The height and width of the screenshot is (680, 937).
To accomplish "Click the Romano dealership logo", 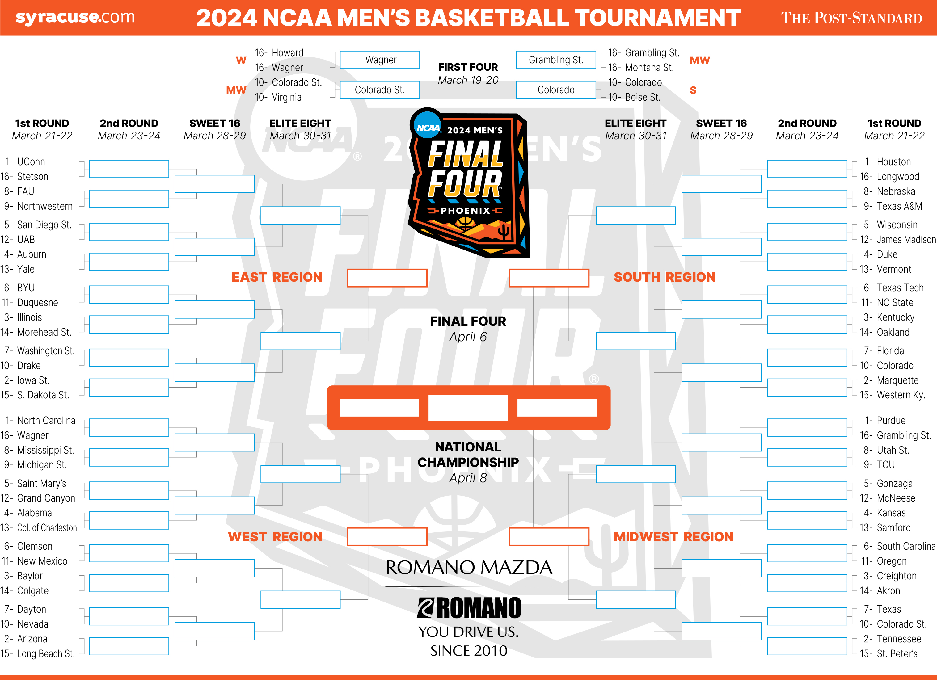I will point(469,608).
